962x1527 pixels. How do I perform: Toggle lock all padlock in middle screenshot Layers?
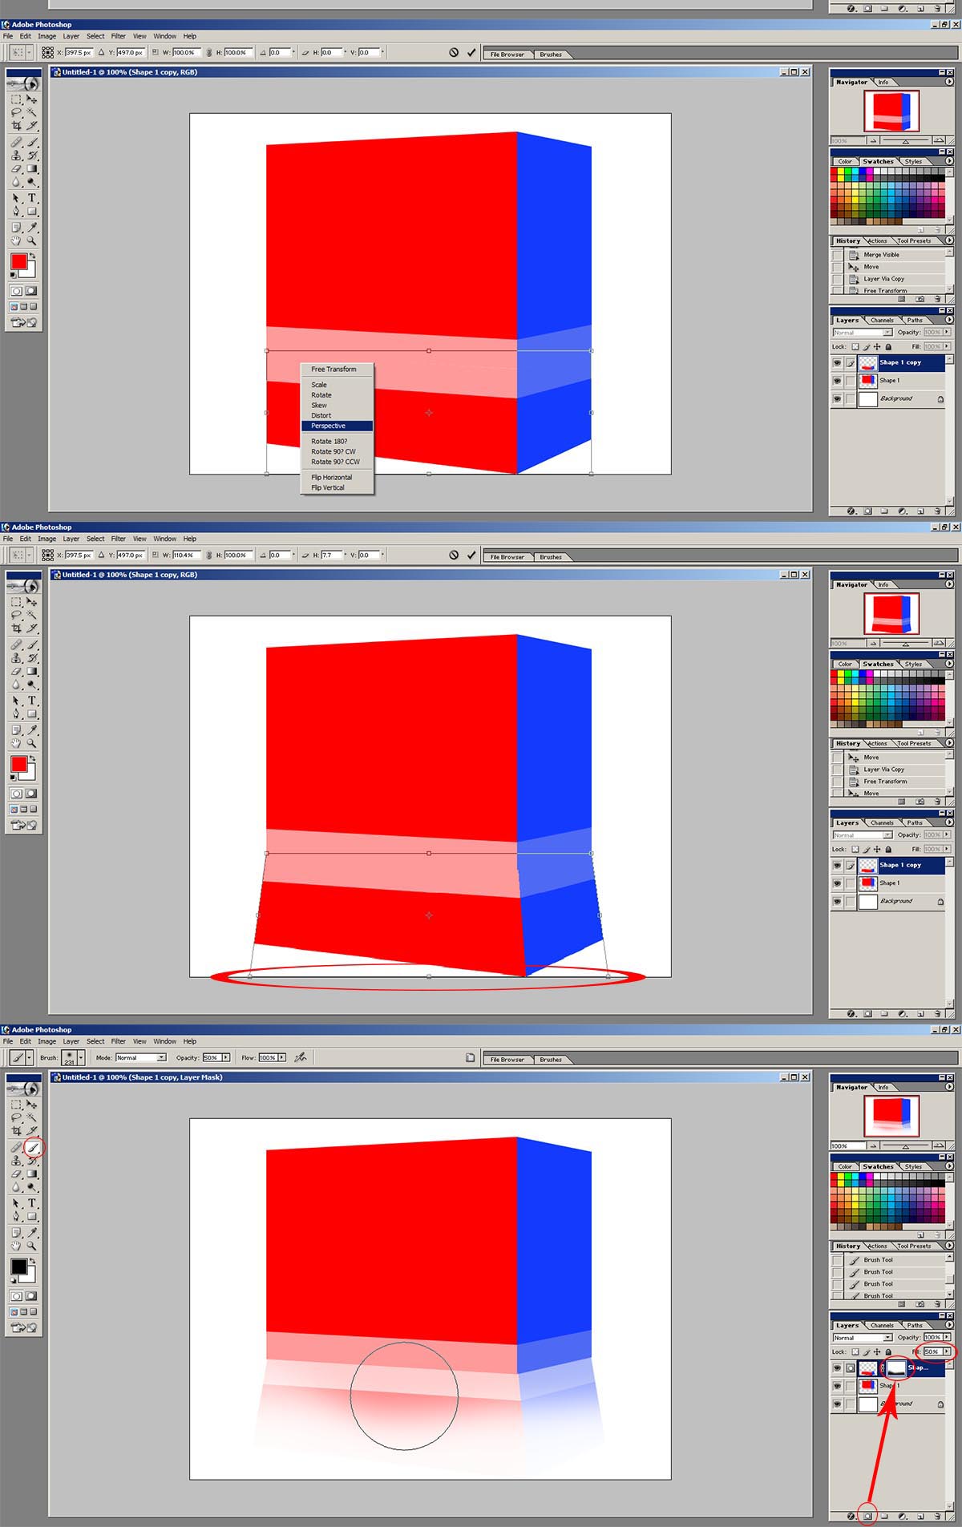(x=887, y=849)
